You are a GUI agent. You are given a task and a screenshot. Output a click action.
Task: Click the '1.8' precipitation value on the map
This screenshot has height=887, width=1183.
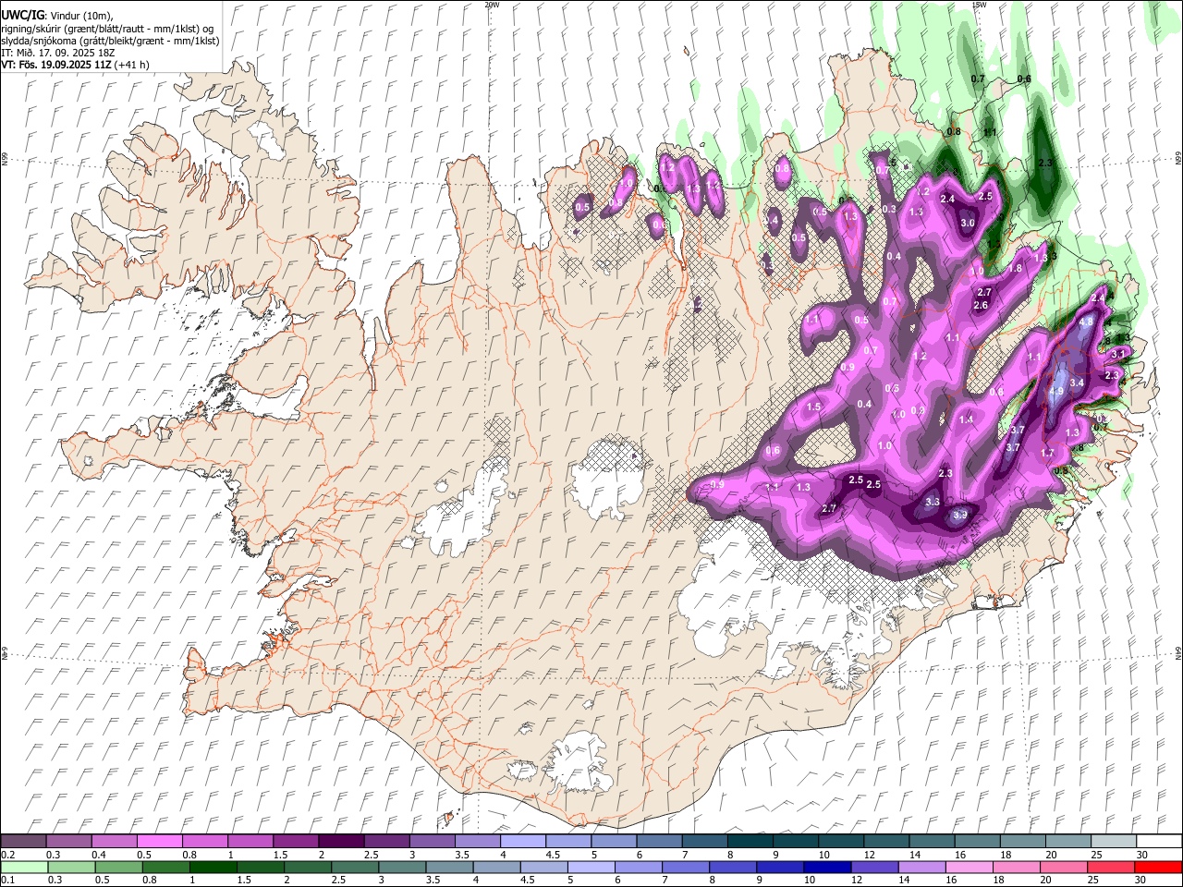pos(1015,269)
